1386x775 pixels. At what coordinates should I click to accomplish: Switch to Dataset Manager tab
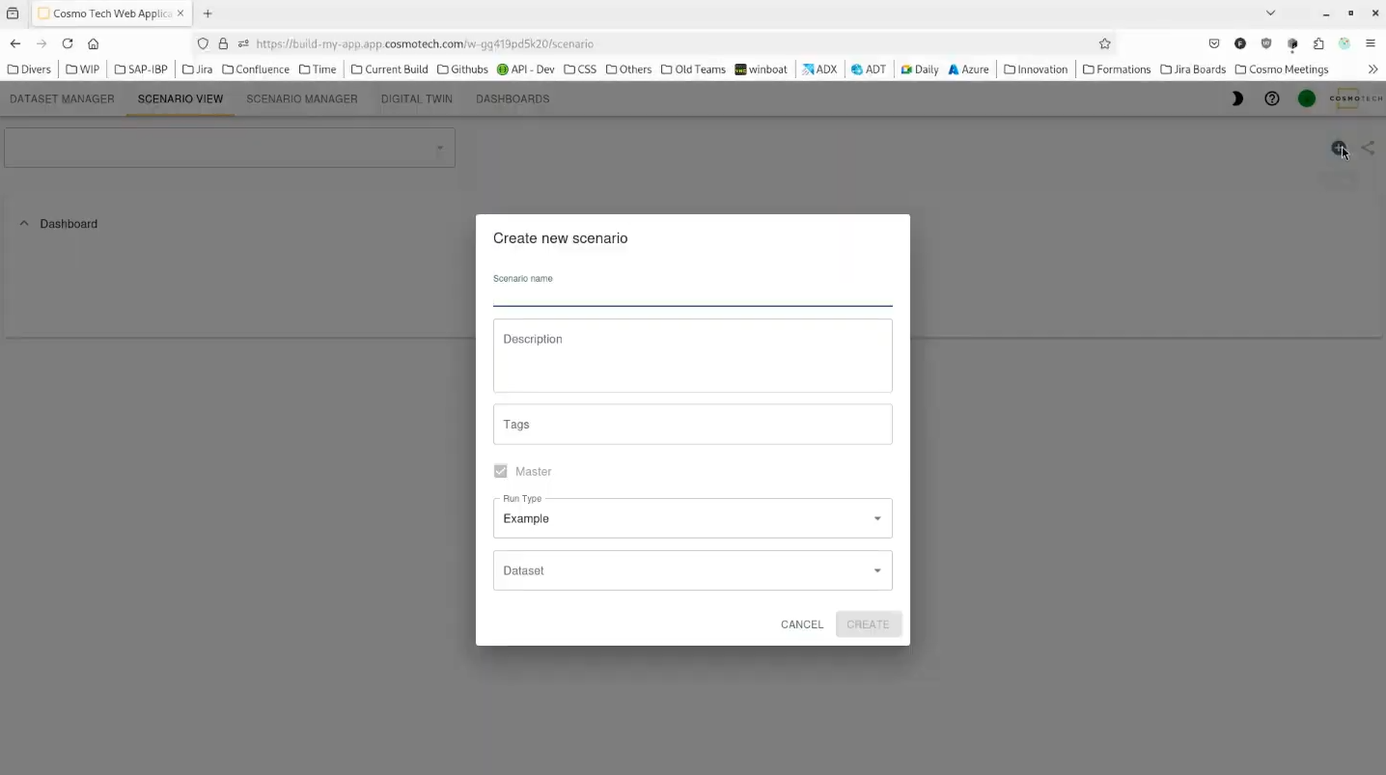coord(62,98)
